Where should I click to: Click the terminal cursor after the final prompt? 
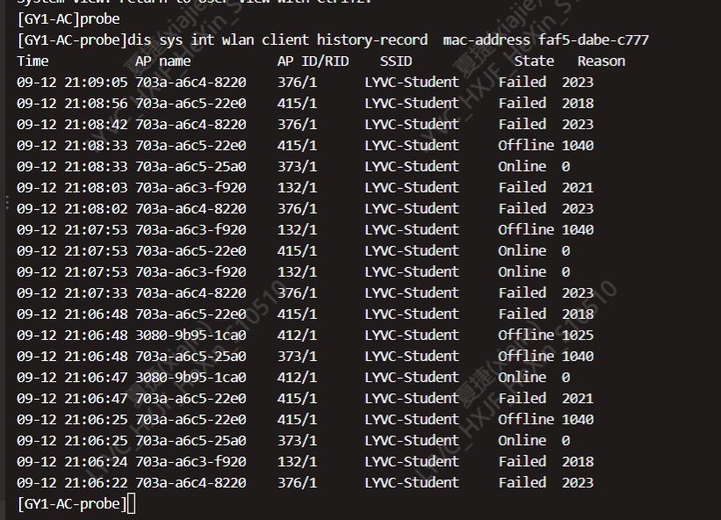pos(131,504)
